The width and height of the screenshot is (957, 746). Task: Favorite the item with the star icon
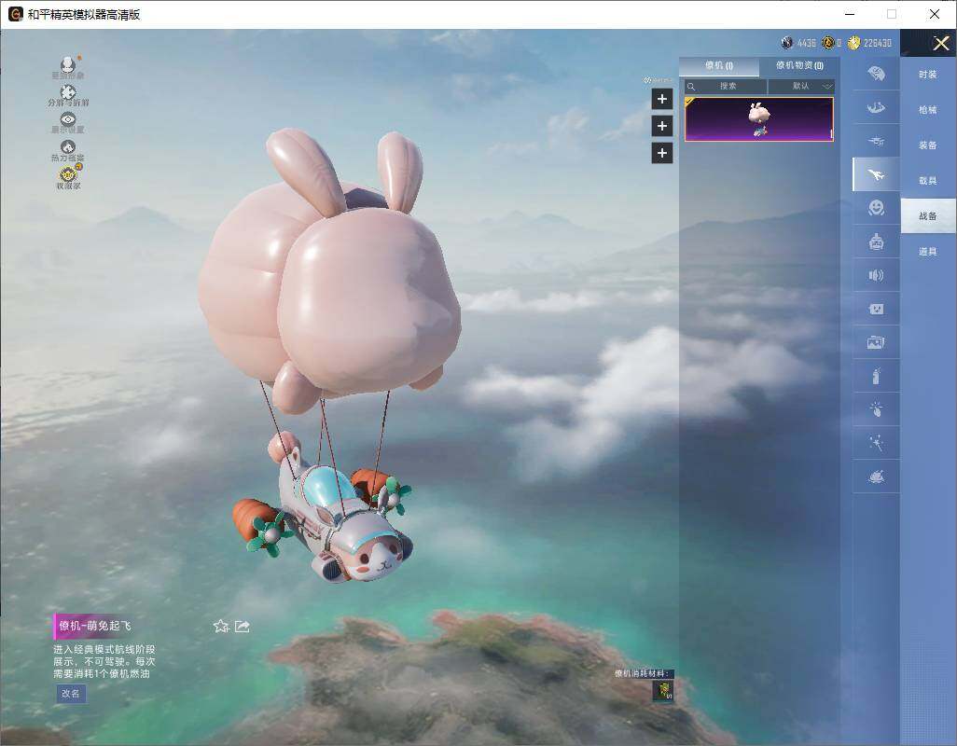(221, 626)
